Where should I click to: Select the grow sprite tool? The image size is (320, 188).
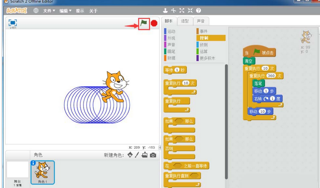click(x=182, y=10)
